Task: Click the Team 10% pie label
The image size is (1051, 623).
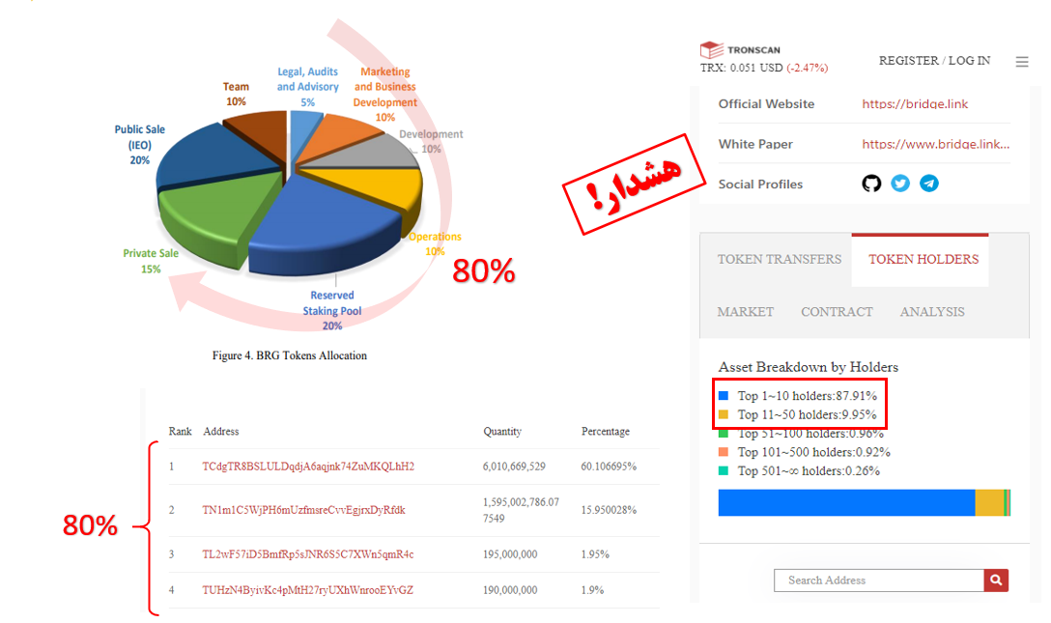Action: click(236, 95)
